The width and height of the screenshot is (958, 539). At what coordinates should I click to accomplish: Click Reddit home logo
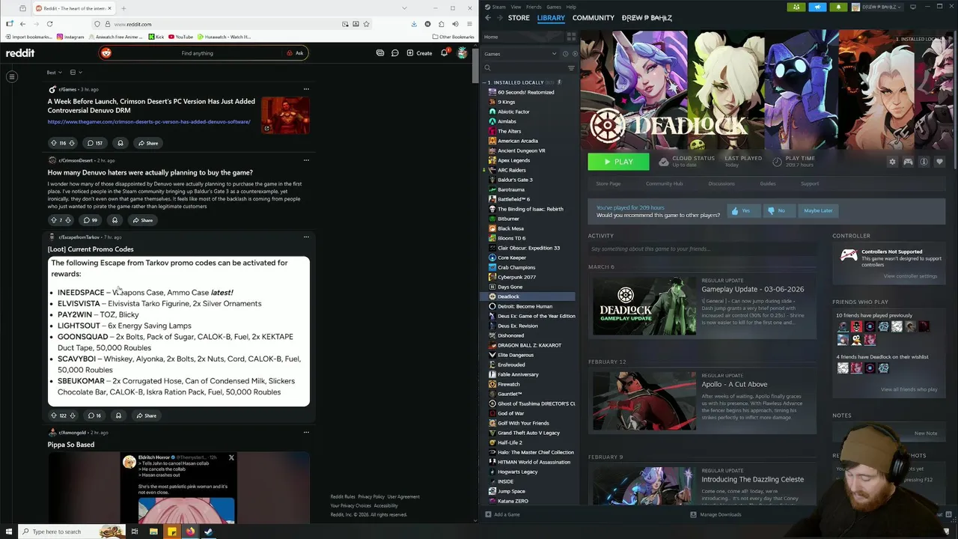click(x=20, y=53)
